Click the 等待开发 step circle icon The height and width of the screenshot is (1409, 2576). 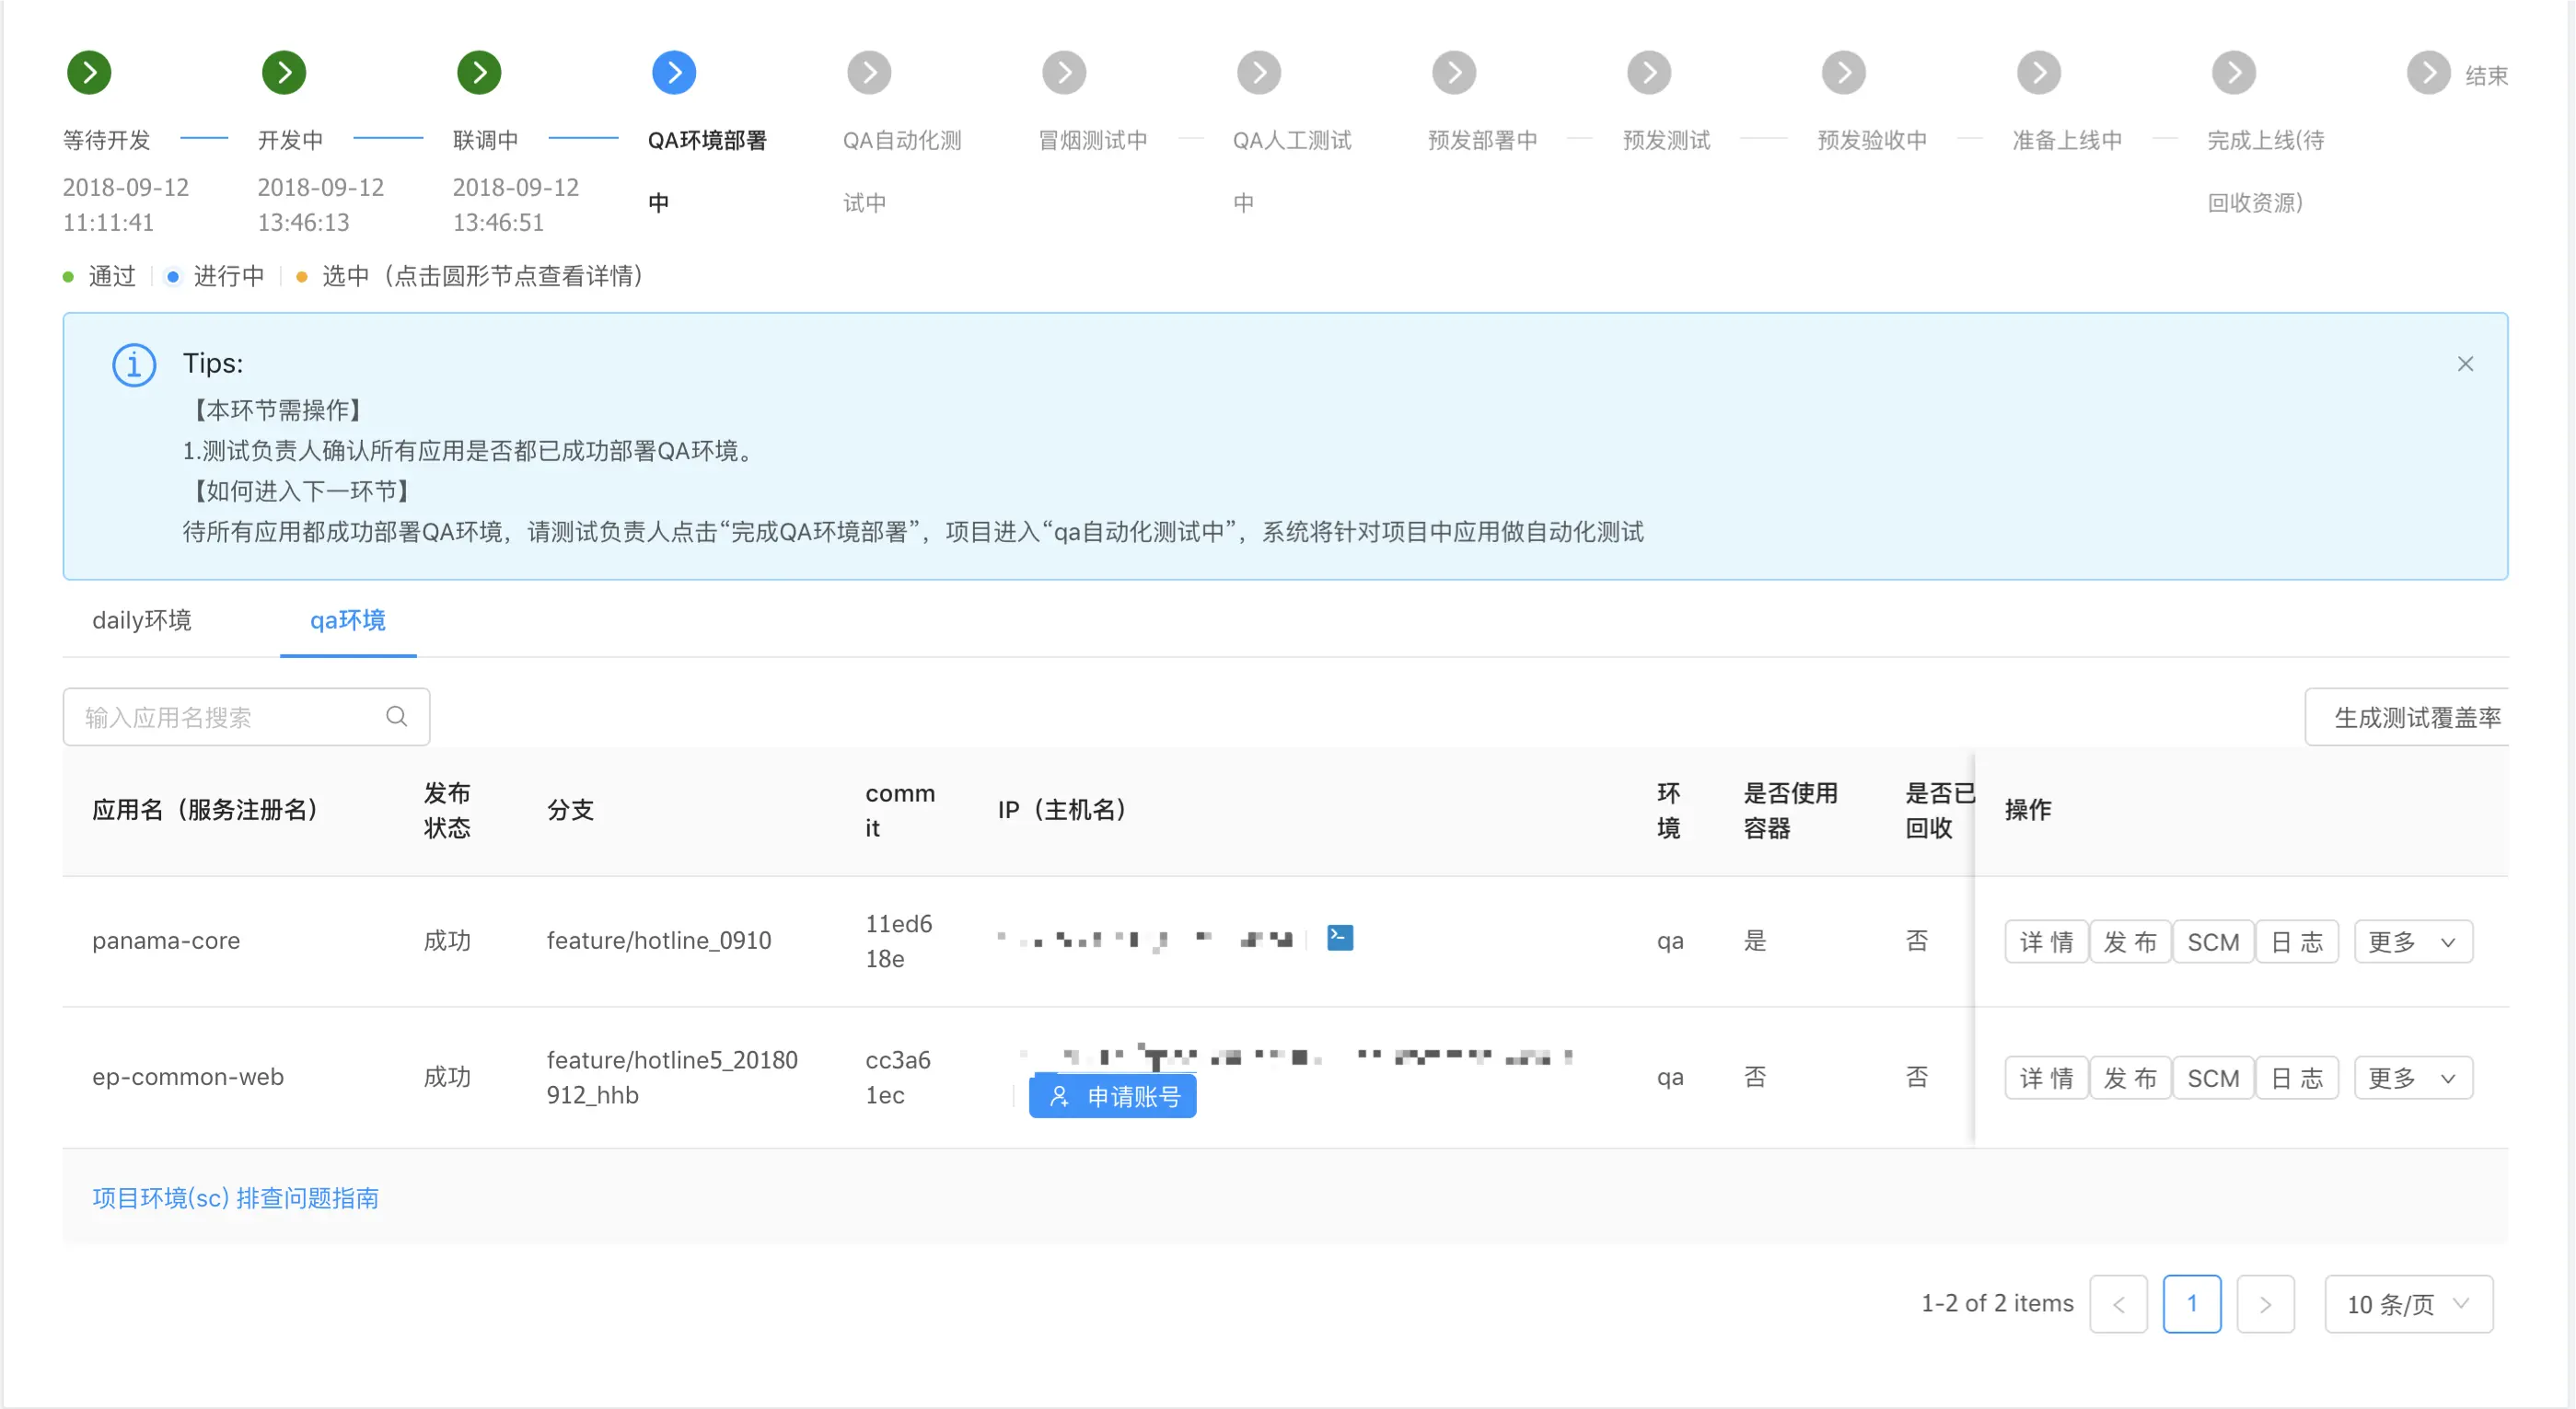[89, 72]
